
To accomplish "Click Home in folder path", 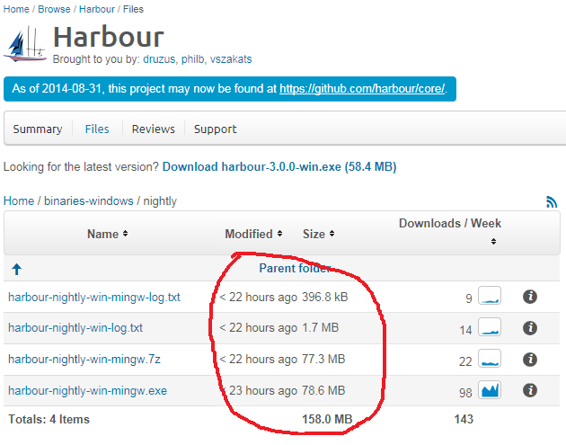I will click(19, 200).
